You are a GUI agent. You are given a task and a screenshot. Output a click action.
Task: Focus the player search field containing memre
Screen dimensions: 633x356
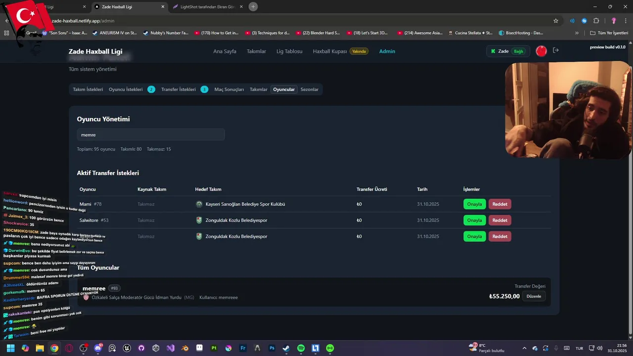[151, 134]
